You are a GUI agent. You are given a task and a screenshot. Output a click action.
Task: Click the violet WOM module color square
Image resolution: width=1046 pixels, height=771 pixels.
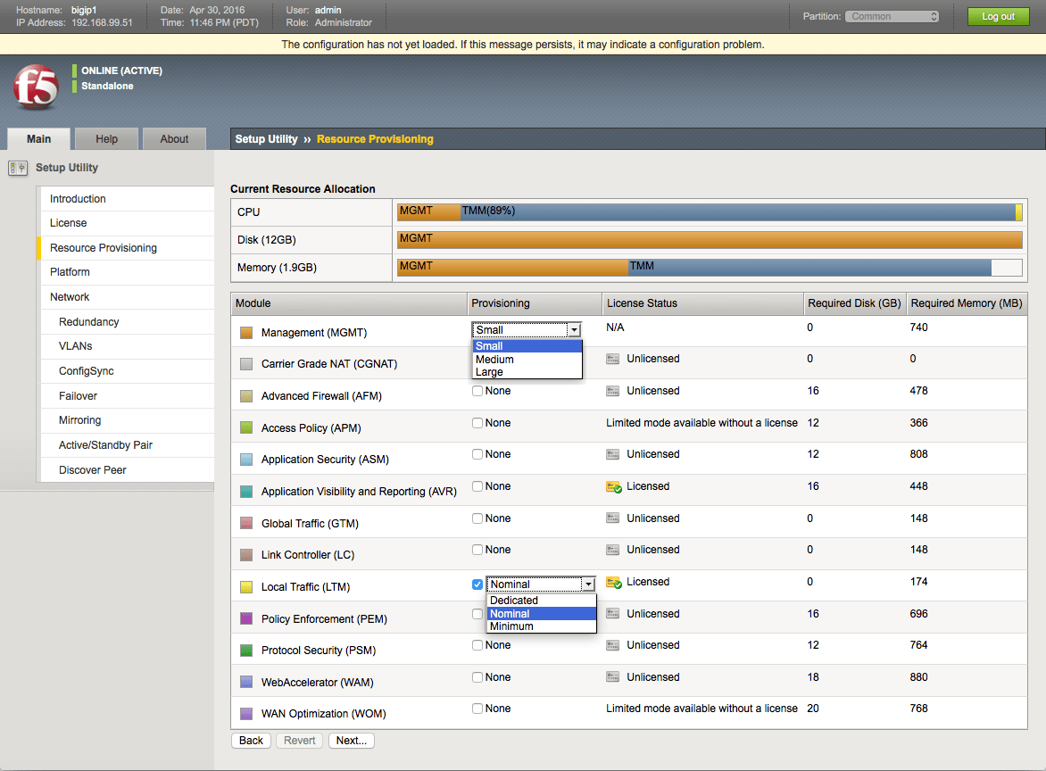tap(246, 714)
